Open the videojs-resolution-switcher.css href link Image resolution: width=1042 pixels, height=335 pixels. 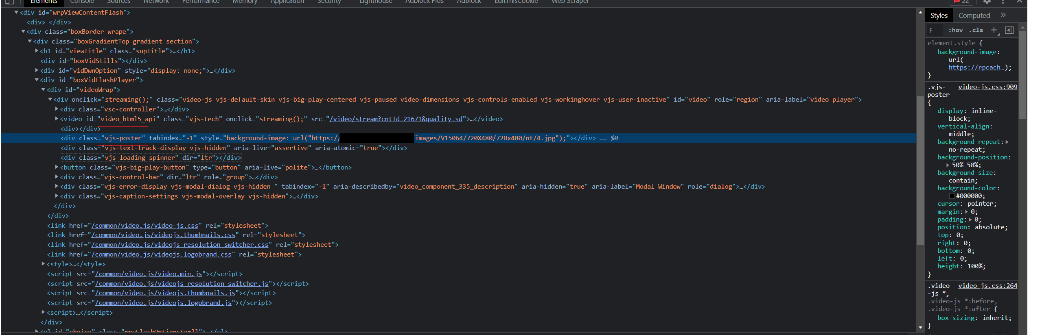(180, 245)
